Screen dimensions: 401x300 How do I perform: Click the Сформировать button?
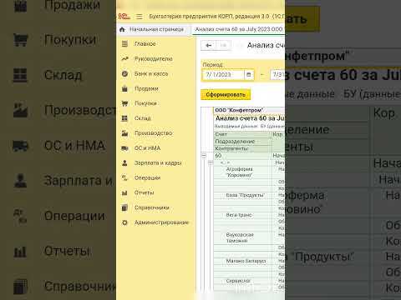pyautogui.click(x=226, y=94)
